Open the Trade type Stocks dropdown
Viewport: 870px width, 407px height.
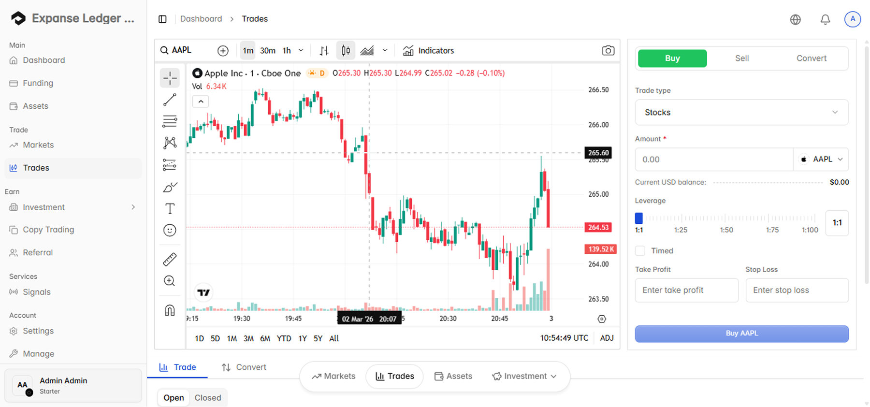[741, 112]
